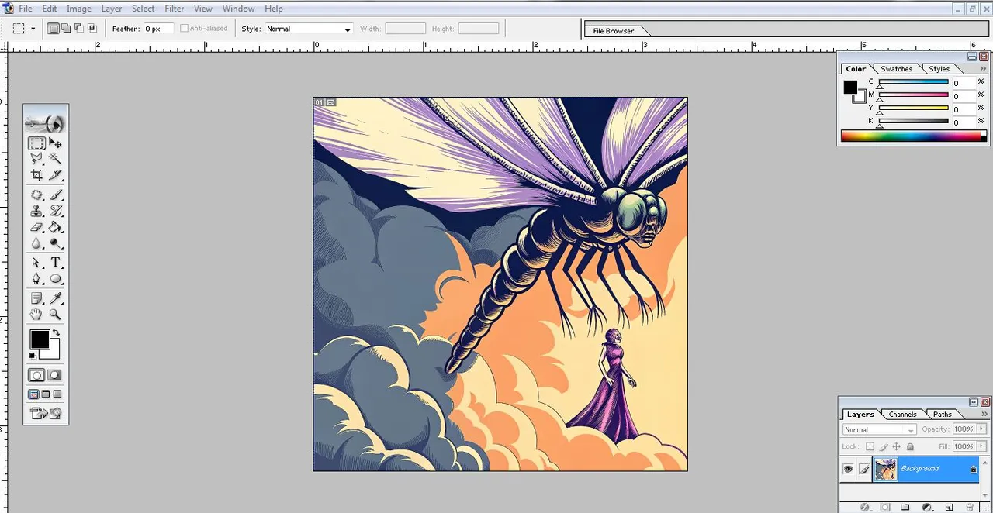The image size is (993, 513).
Task: Select the Brush tool
Action: pyautogui.click(x=55, y=195)
